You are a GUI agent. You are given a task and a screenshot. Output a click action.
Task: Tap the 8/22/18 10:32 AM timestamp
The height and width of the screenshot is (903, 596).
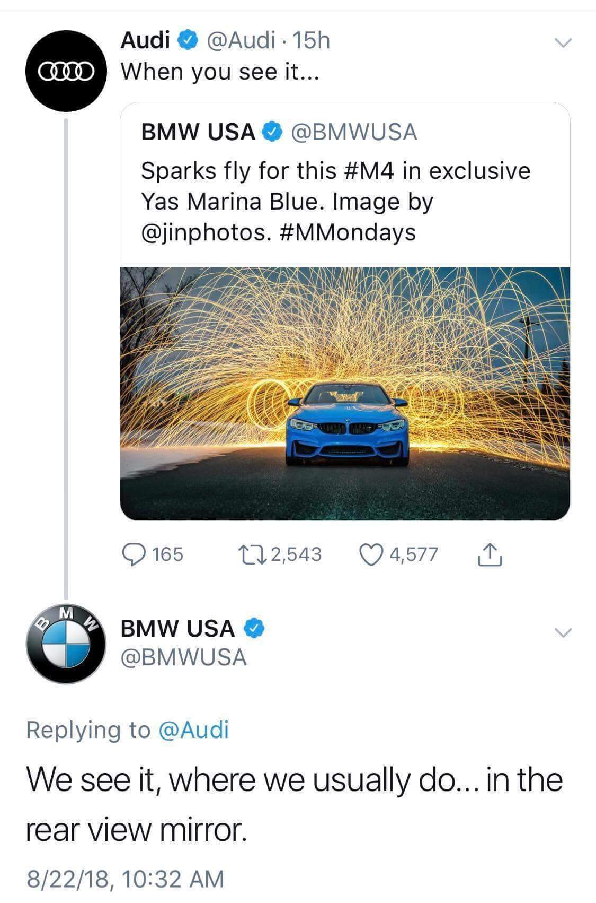tap(126, 878)
